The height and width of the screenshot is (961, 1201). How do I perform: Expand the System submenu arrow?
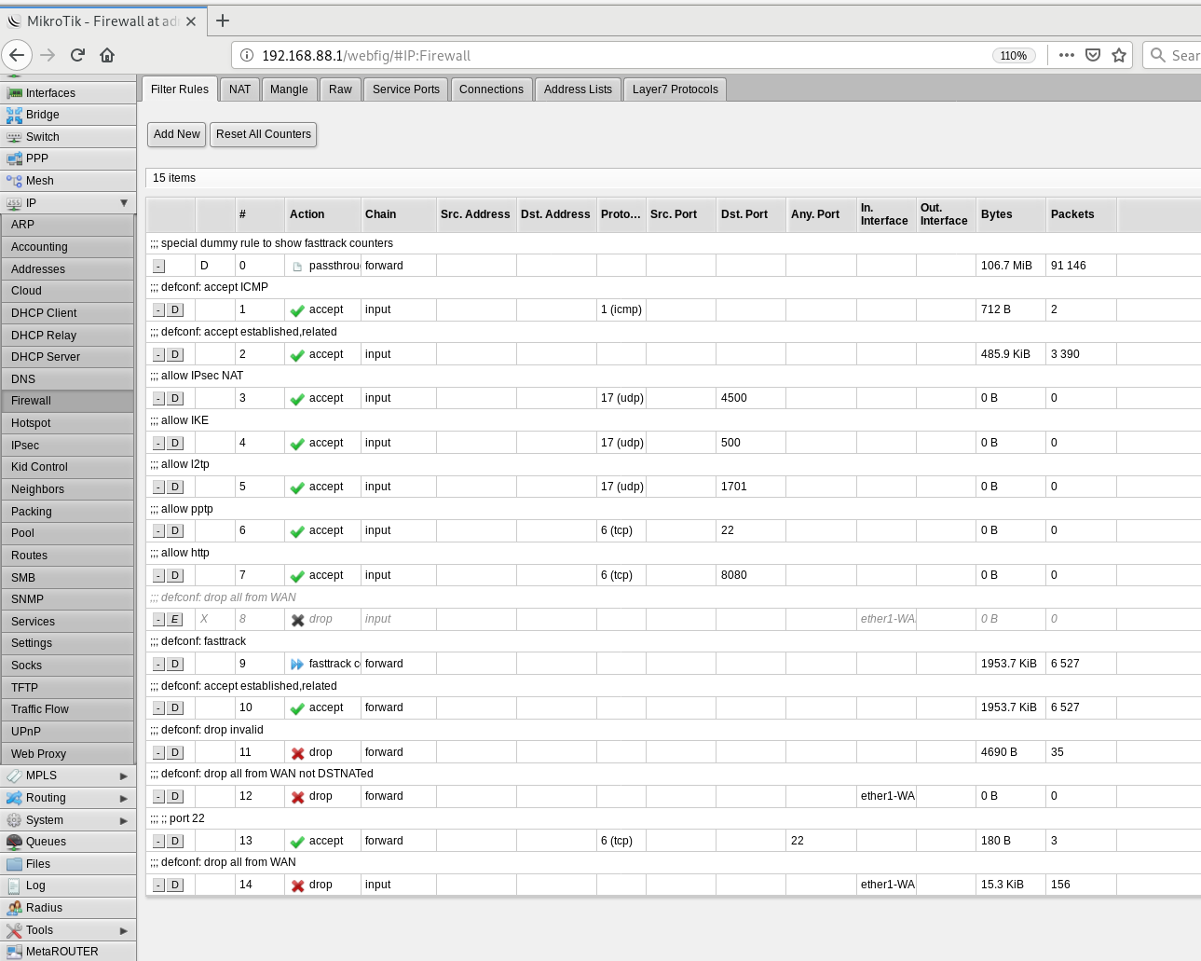(124, 821)
